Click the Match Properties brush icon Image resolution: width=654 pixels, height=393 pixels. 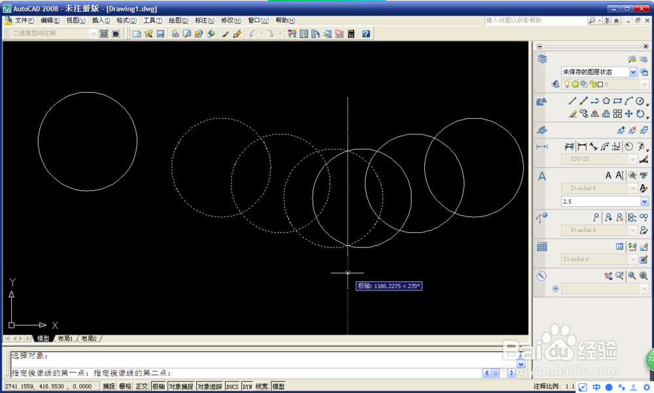[x=226, y=34]
